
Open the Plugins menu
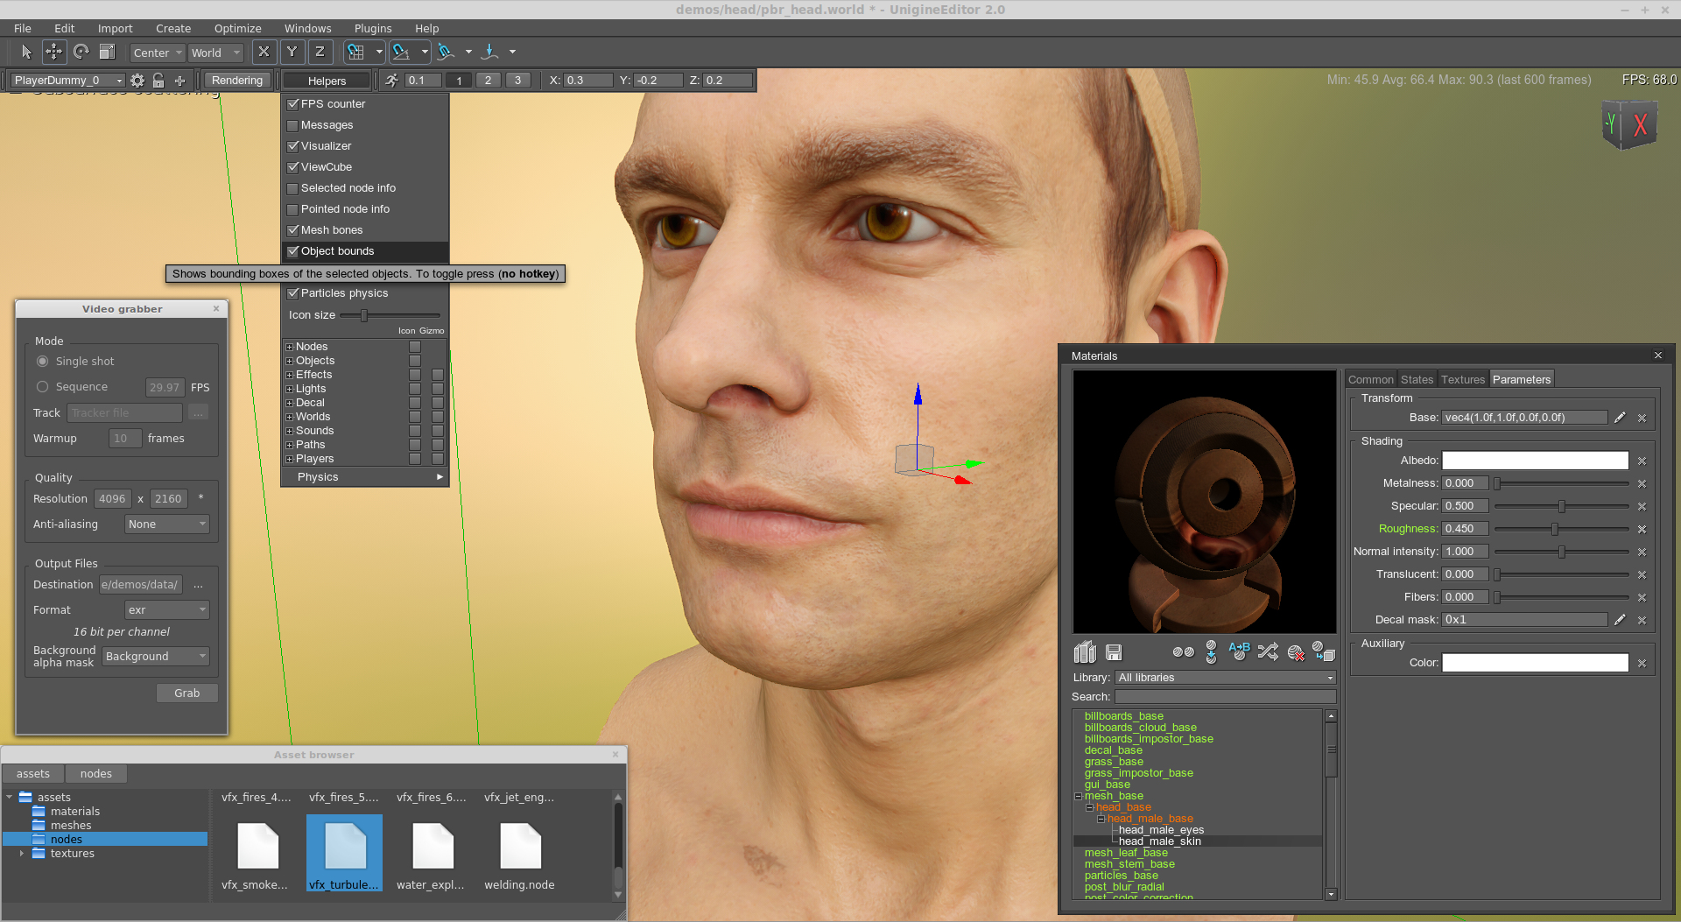coord(373,29)
